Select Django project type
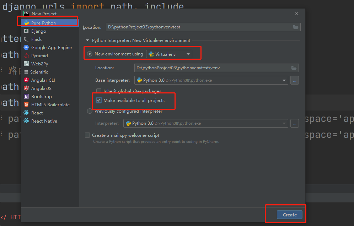The image size is (354, 226). (x=50, y=31)
